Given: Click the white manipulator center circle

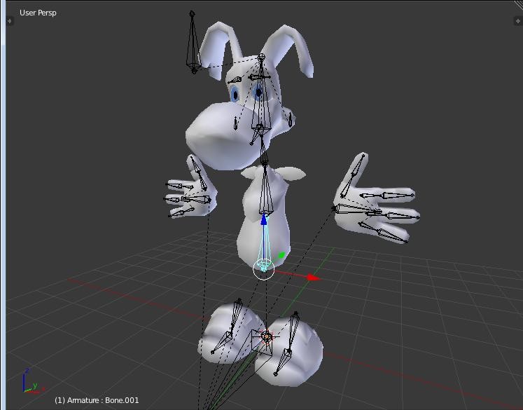Looking at the screenshot, I should (x=263, y=268).
